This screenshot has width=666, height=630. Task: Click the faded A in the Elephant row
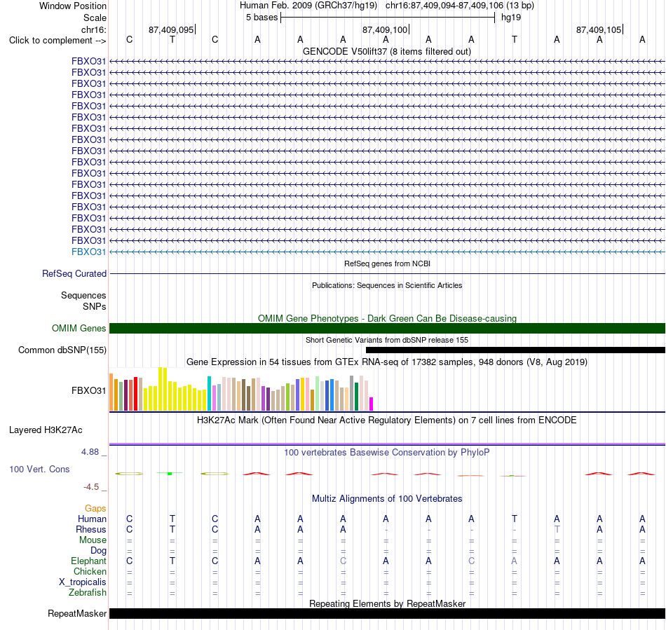514,561
